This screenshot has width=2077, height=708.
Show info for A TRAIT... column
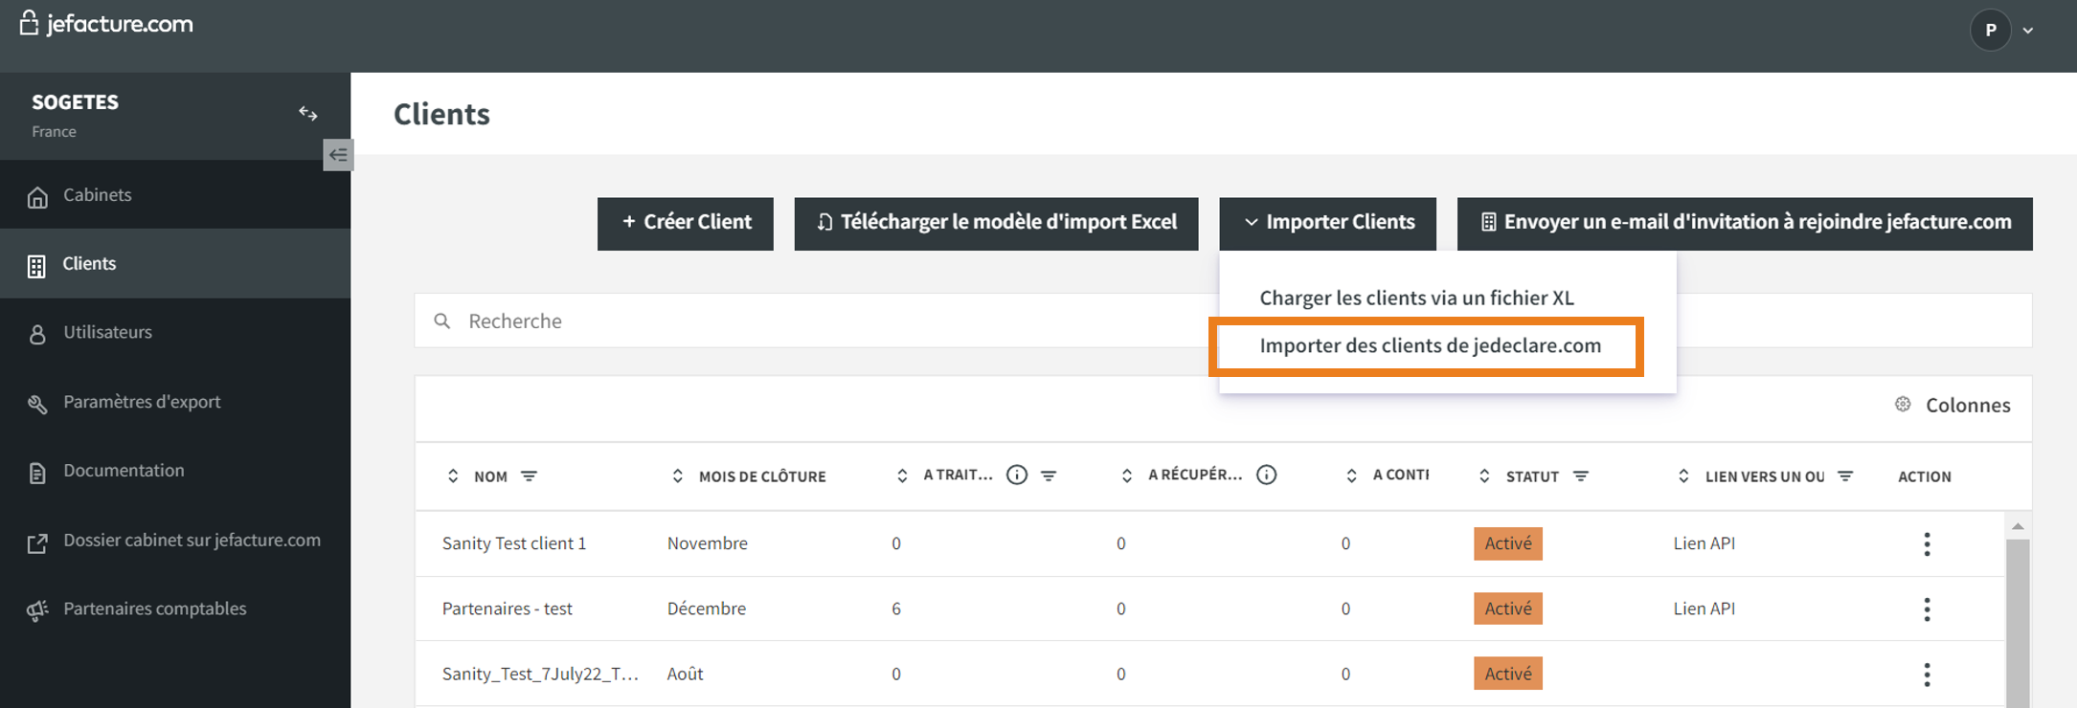[x=1017, y=475]
